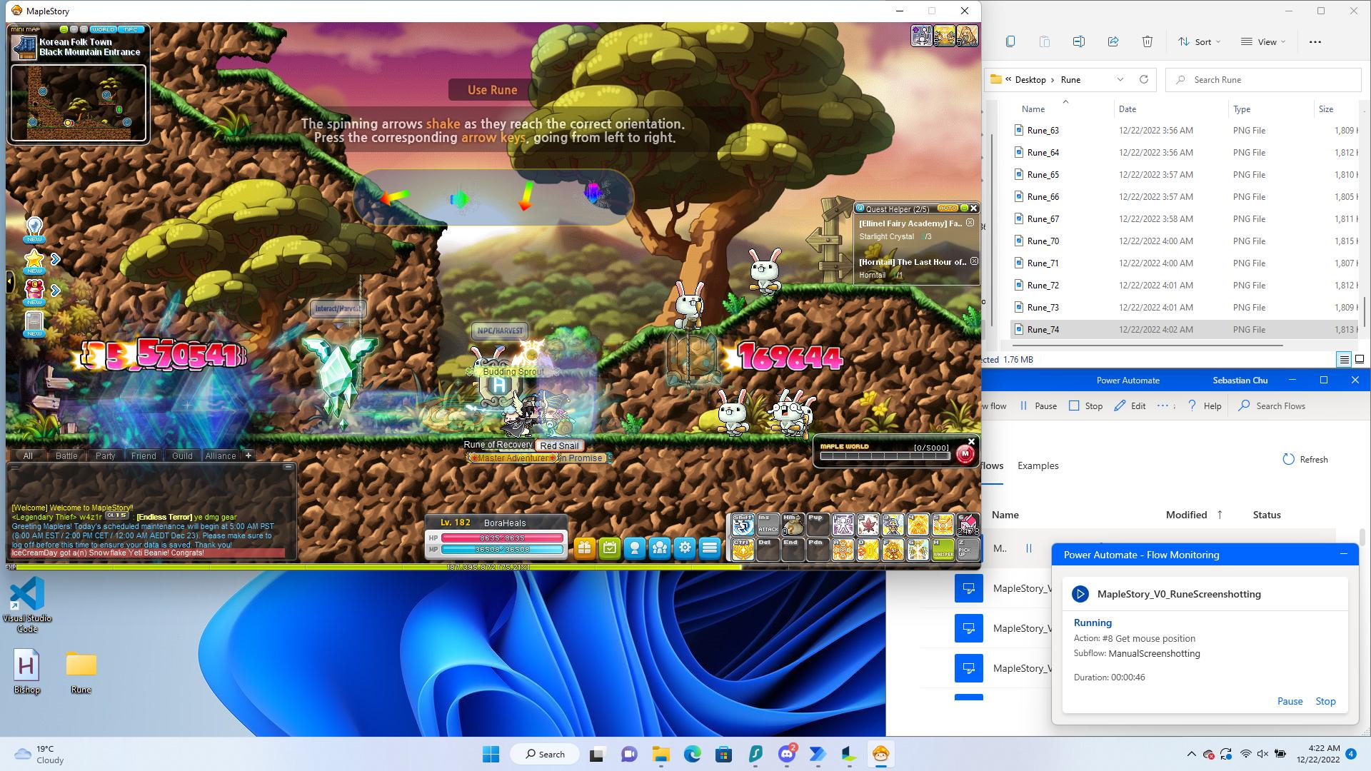The image size is (1371, 771).
Task: Select the Party chat tab
Action: (x=105, y=455)
